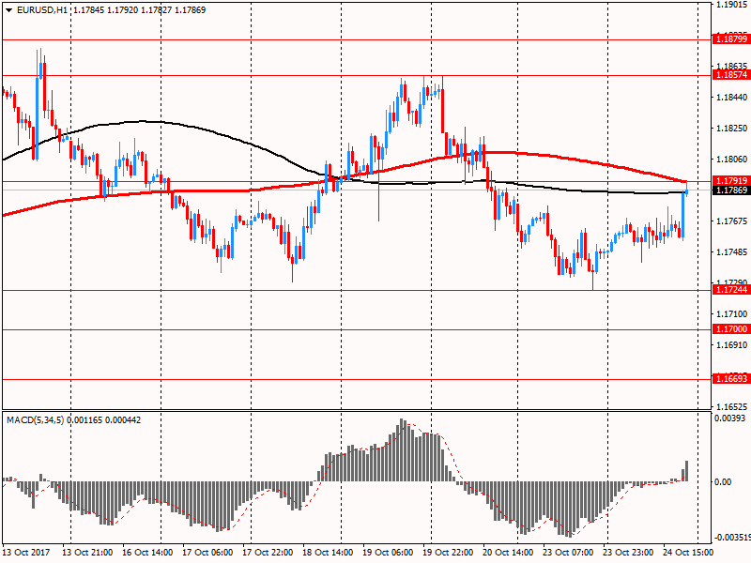751x563 pixels.
Task: Click the 1.18250 price scale value
Action: tap(732, 129)
